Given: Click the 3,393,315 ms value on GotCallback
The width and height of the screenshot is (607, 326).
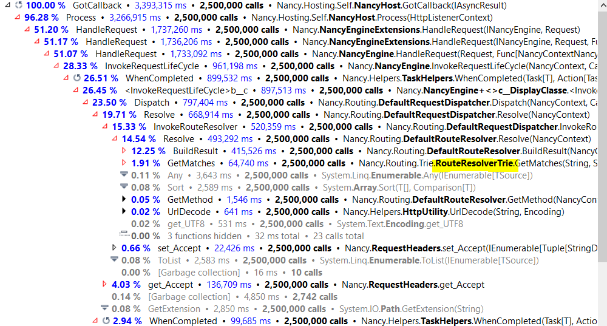Looking at the screenshot, I should click(x=160, y=5).
